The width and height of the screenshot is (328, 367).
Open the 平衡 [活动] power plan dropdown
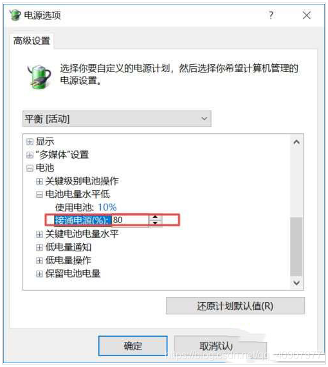pyautogui.click(x=117, y=119)
